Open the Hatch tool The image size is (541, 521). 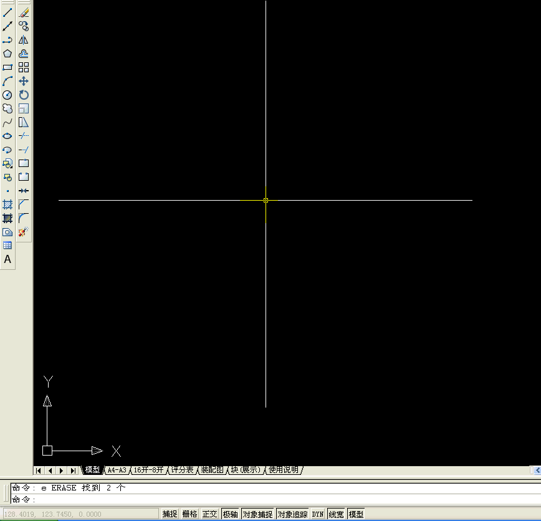[7, 204]
